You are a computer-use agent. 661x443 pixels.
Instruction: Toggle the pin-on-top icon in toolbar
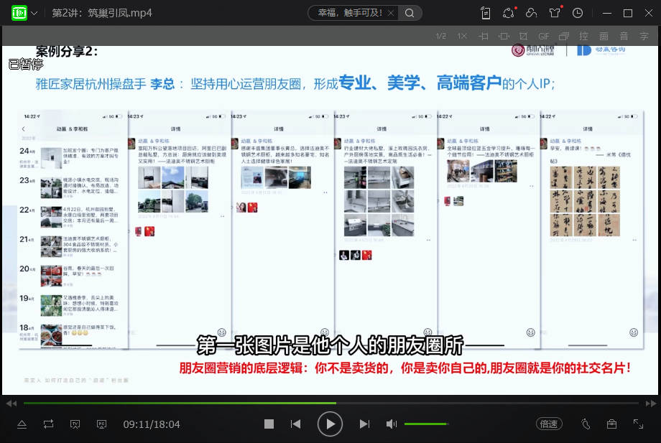[x=484, y=36]
